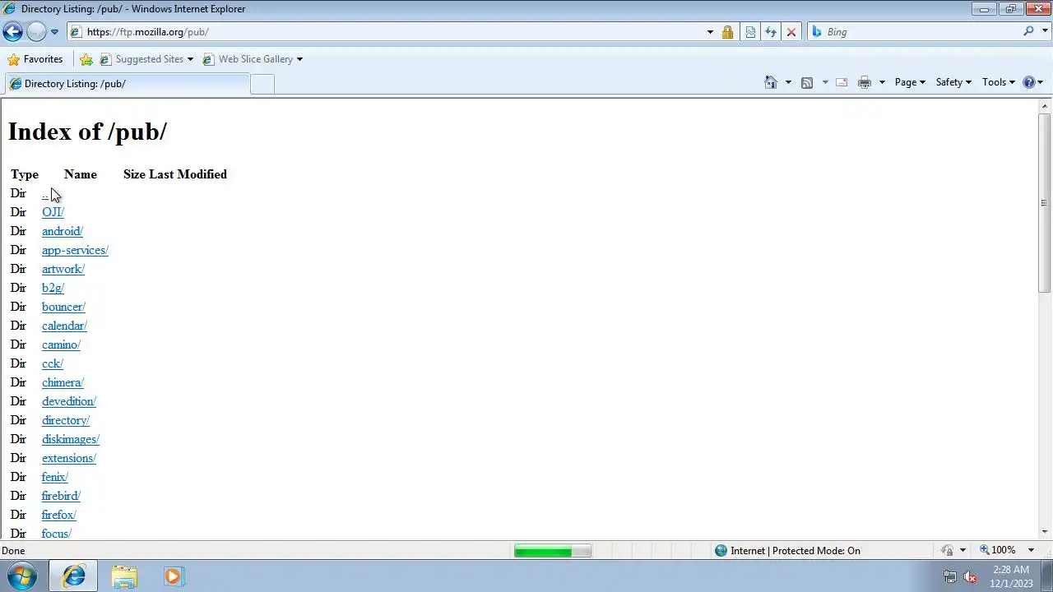Screen dimensions: 1053x592
Task: Open the Feeds dropdown arrow
Action: click(824, 82)
